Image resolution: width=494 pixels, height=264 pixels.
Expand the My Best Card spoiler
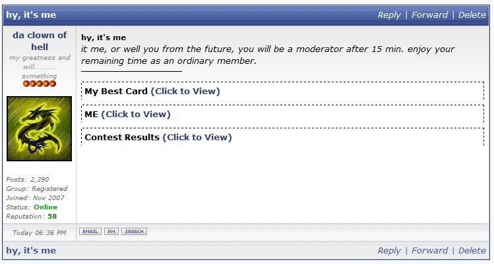point(185,92)
